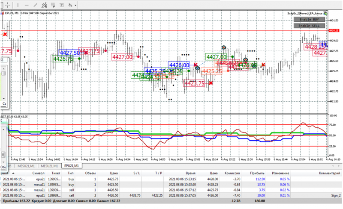Viewport: 343px width, 209px height.
Task: Sort history by the Прибыль column header
Action: [257, 173]
